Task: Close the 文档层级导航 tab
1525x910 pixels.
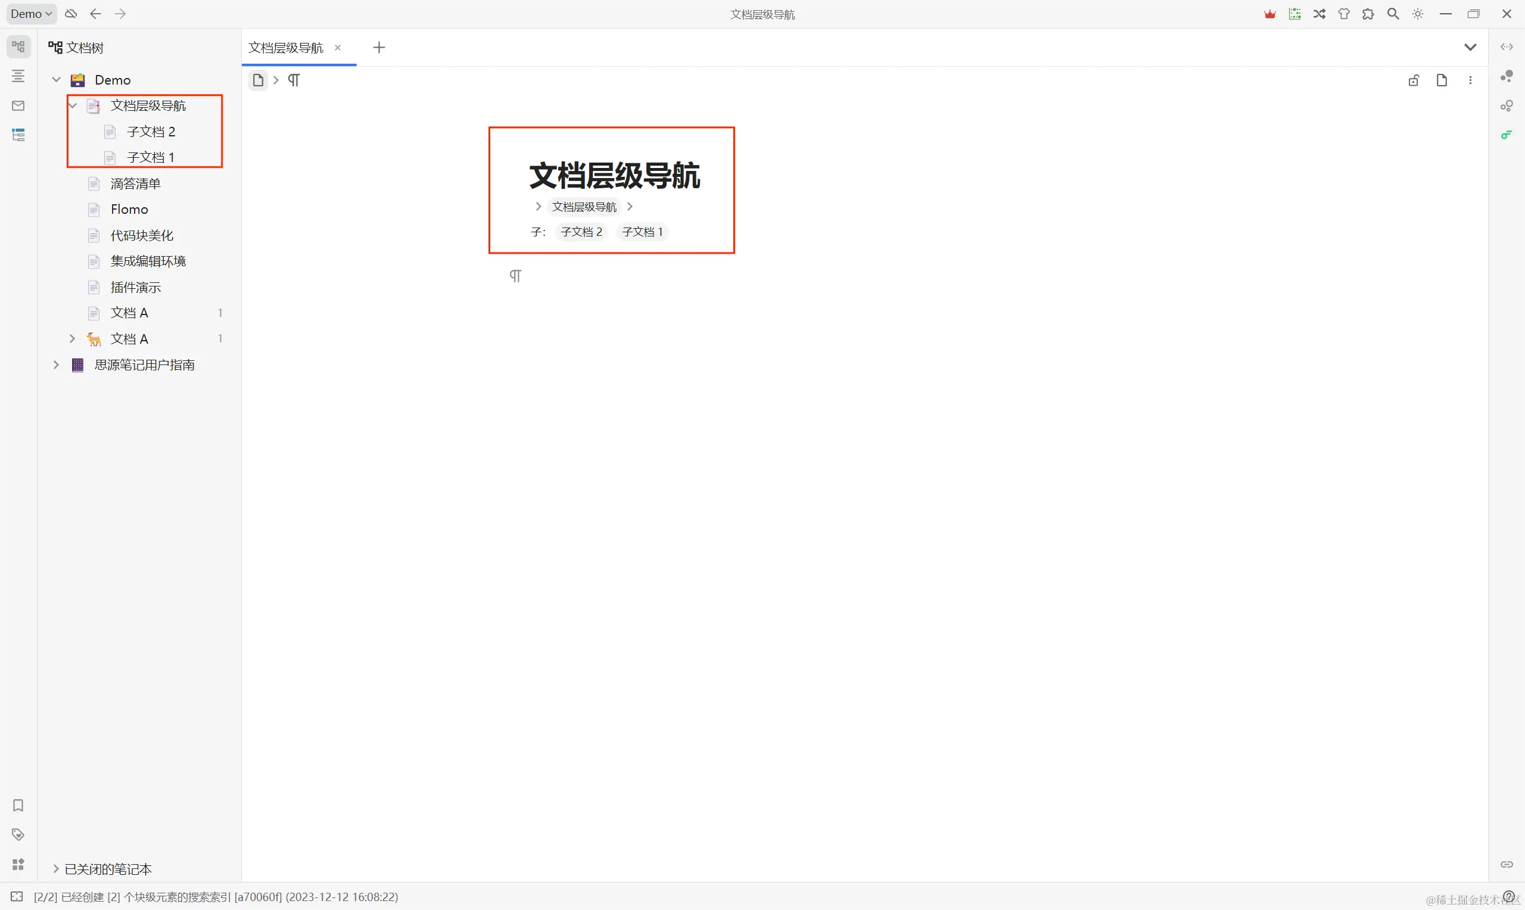Action: [337, 47]
